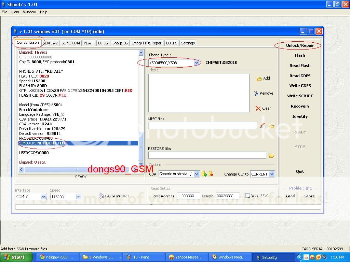Click the MISC files input field
Viewport: 350px width, 280px height.
tap(202, 126)
